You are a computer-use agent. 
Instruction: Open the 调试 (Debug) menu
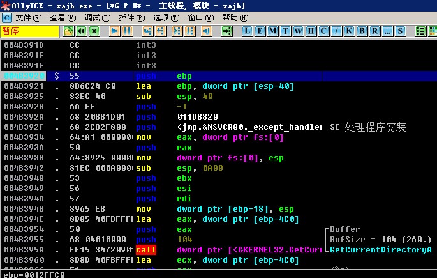[x=96, y=17]
